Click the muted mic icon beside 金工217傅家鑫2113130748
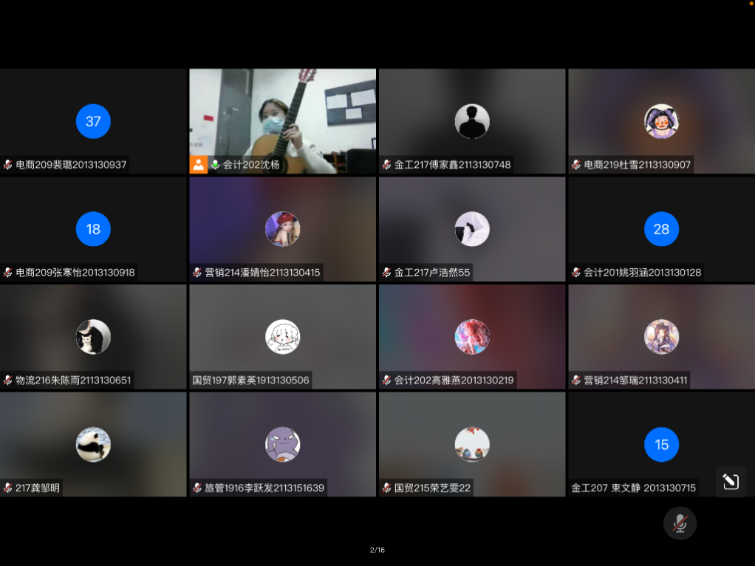The image size is (755, 566). click(386, 165)
